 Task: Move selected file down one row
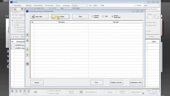[27, 54]
